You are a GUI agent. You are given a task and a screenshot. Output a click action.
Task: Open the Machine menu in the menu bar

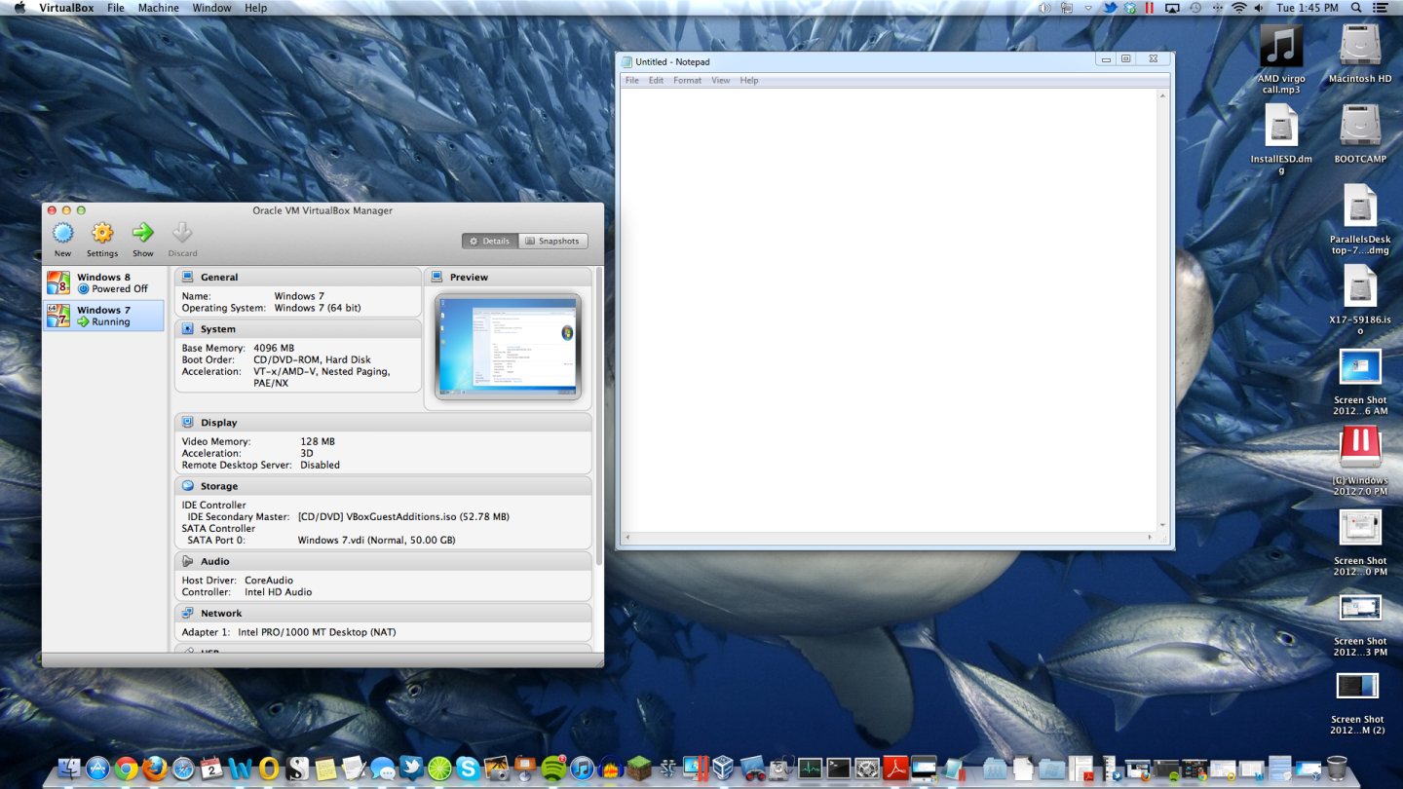tap(158, 7)
